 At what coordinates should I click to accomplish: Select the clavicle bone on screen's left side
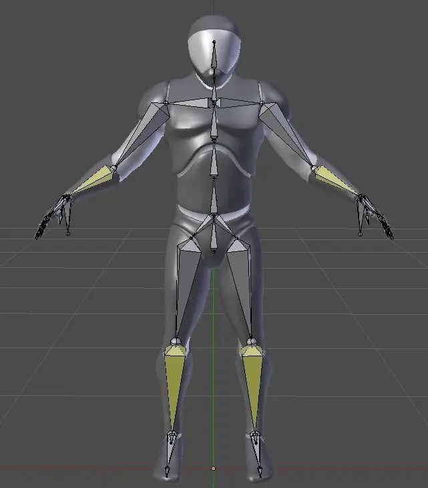click(191, 102)
